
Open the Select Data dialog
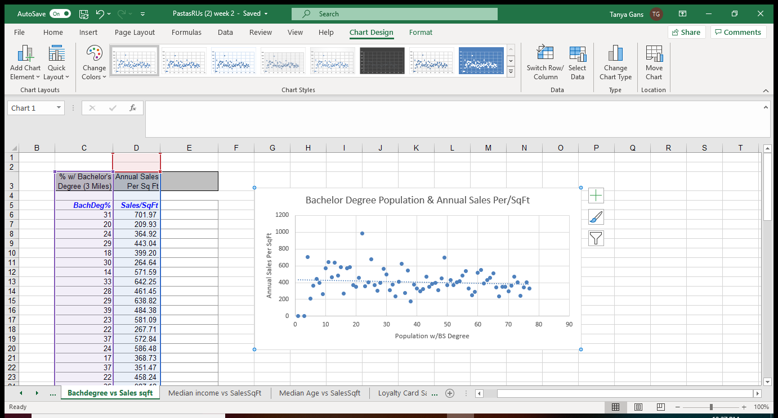tap(577, 54)
